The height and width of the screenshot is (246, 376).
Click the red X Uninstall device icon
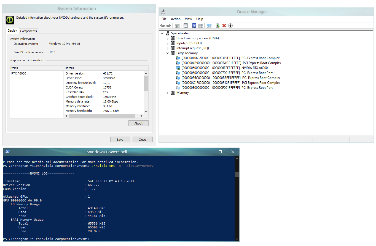pos(224,26)
